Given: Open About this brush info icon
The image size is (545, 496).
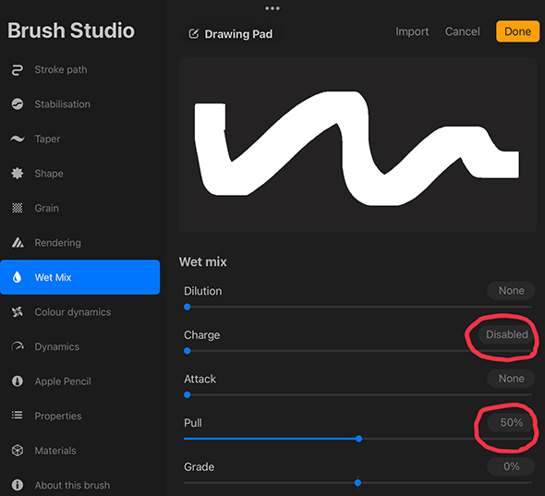Looking at the screenshot, I should coord(17,485).
